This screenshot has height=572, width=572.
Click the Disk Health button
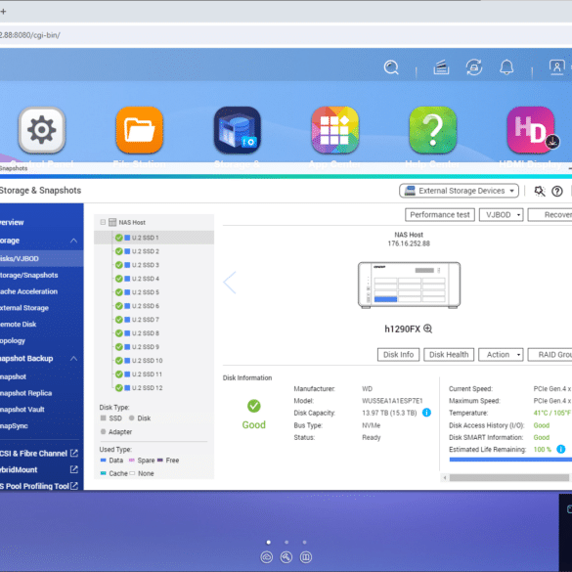click(449, 355)
